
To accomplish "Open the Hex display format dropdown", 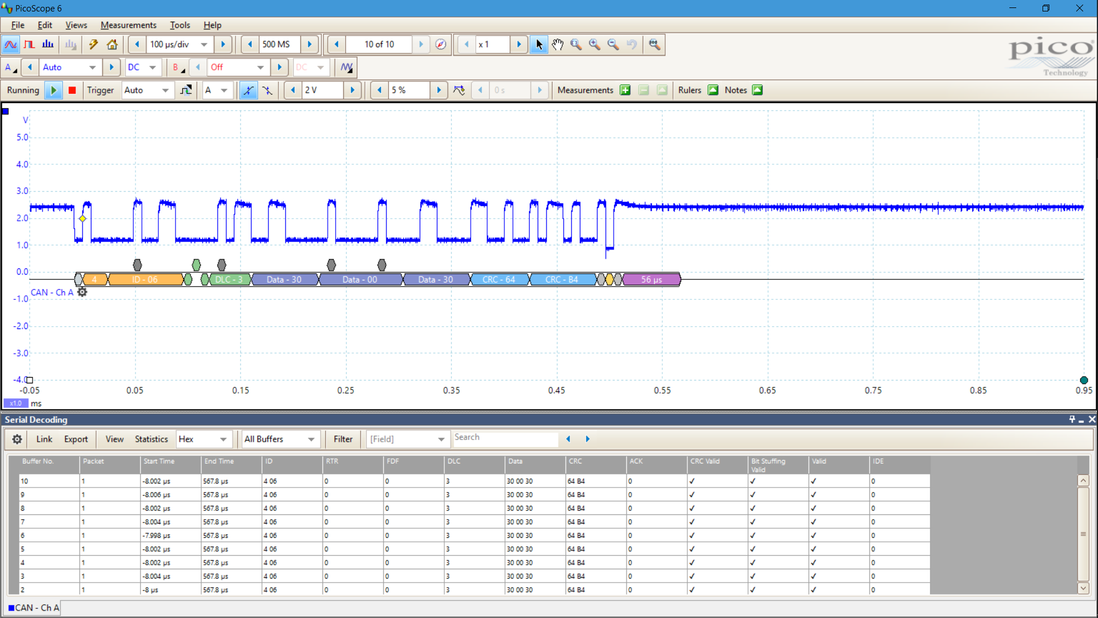I will click(x=223, y=439).
